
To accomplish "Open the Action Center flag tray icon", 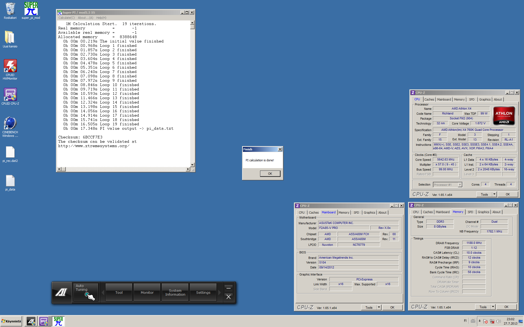I will pyautogui.click(x=485, y=321).
